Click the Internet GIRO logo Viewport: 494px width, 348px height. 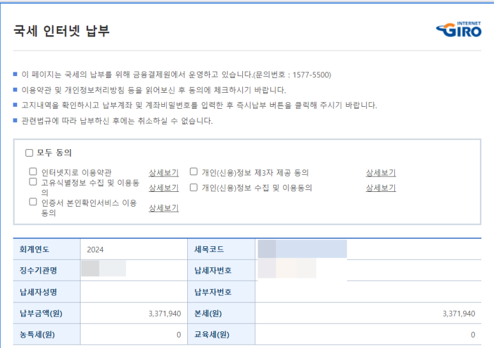pos(459,29)
